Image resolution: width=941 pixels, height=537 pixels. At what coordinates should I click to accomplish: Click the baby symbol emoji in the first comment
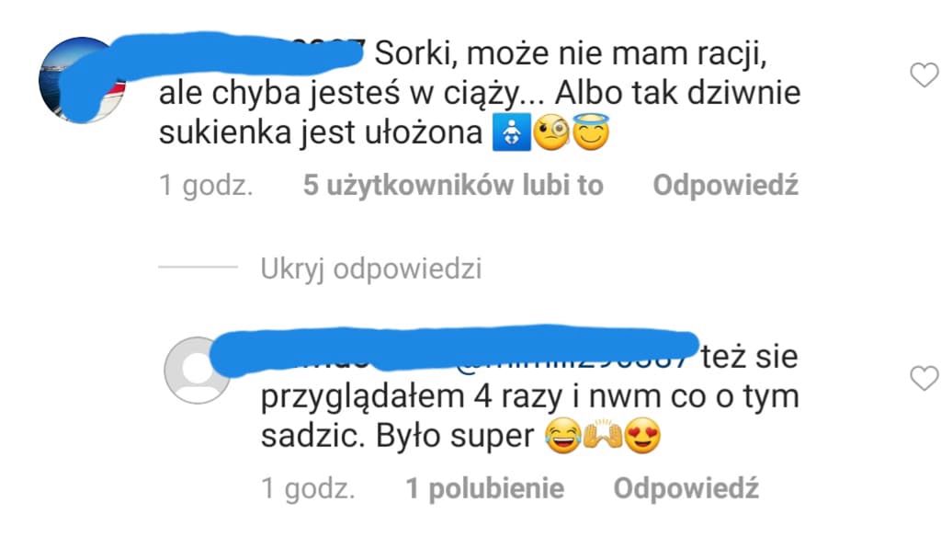511,131
